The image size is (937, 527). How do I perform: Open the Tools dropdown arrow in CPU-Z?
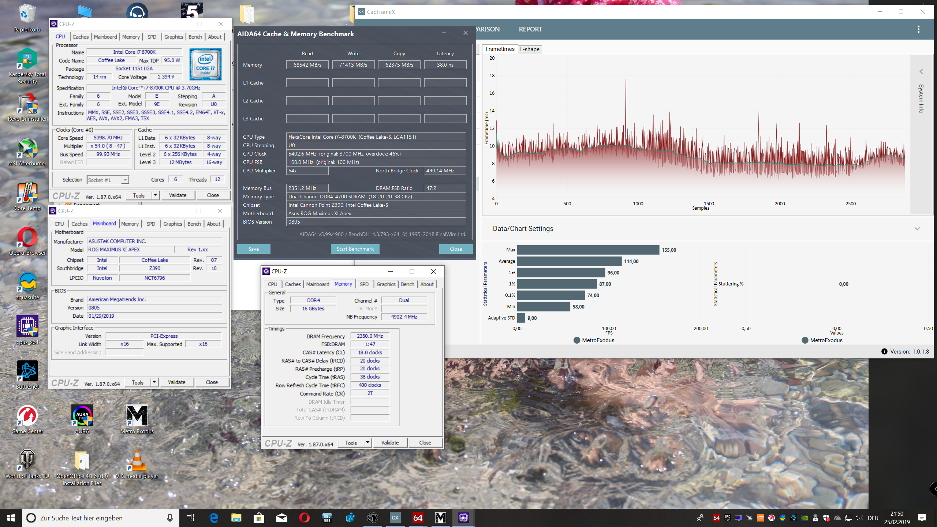tap(155, 195)
